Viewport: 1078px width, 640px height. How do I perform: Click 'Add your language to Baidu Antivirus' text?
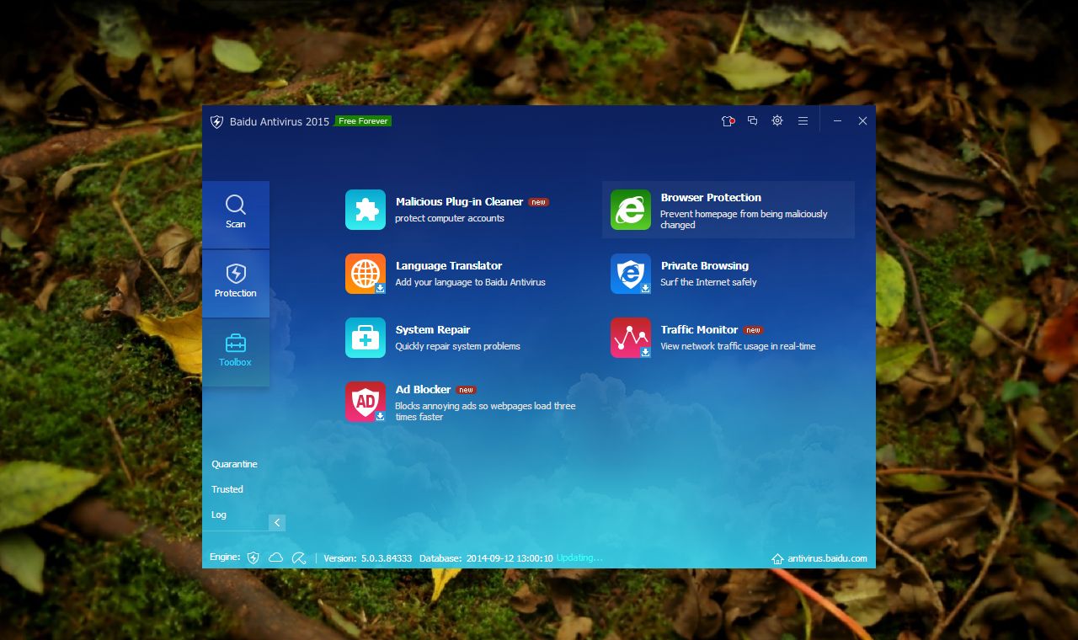tap(470, 282)
